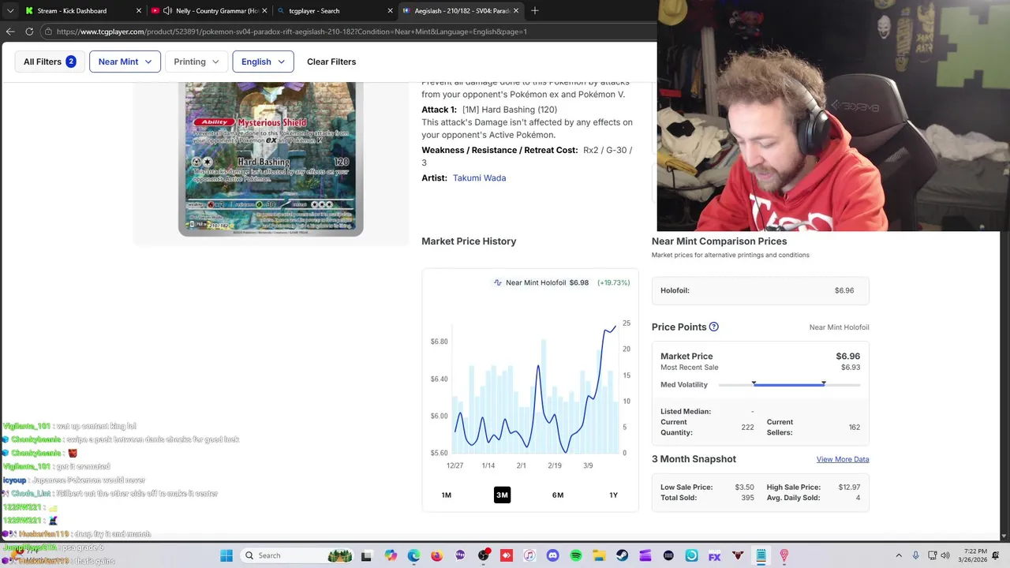Select the 3M price history range

pyautogui.click(x=502, y=495)
